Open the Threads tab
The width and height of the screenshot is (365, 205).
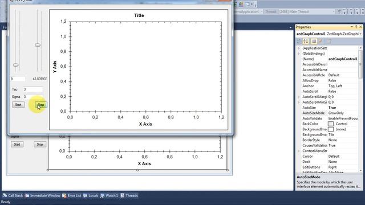tap(129, 195)
